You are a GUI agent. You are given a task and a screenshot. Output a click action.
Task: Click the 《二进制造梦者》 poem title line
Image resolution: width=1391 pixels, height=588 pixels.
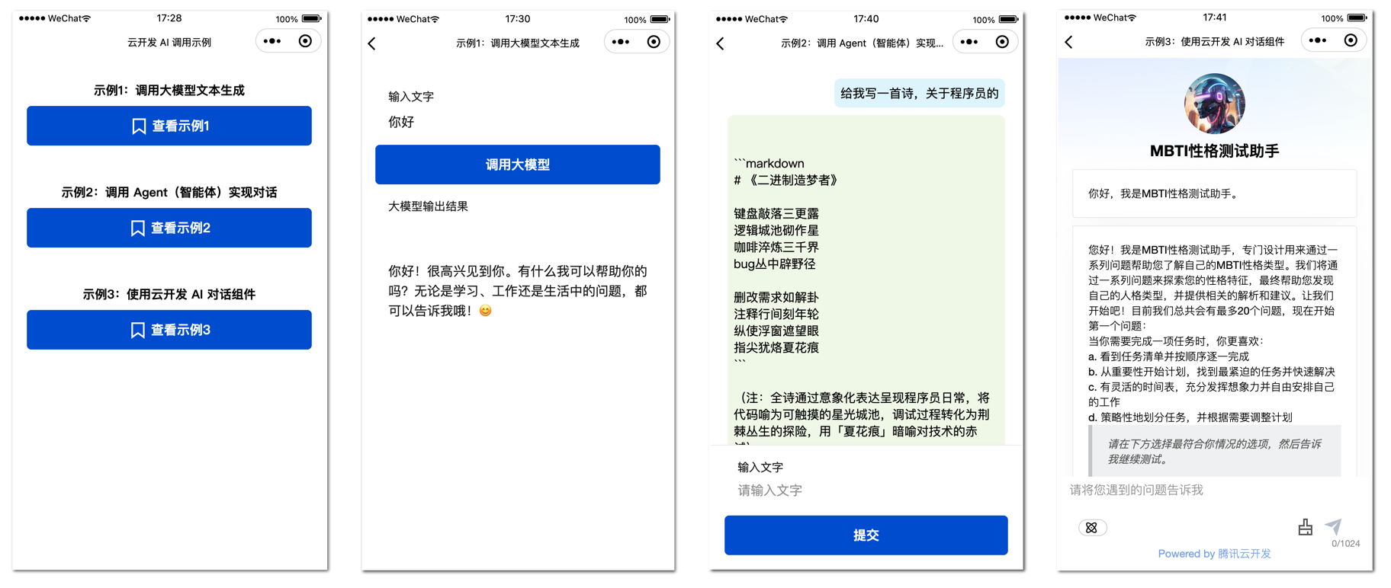click(x=786, y=181)
